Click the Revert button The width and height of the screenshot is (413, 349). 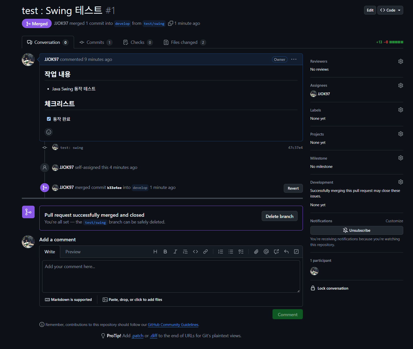point(293,188)
